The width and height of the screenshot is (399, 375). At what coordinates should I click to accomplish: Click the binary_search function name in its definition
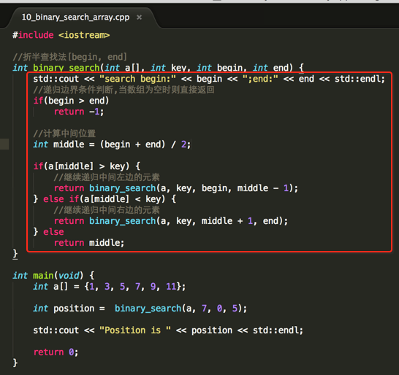point(66,68)
